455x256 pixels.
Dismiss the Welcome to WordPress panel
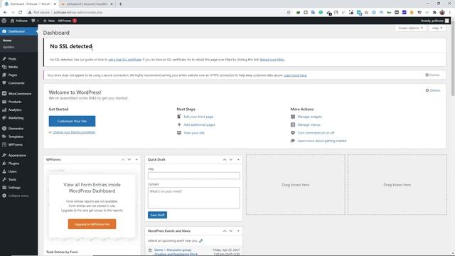coord(433,90)
